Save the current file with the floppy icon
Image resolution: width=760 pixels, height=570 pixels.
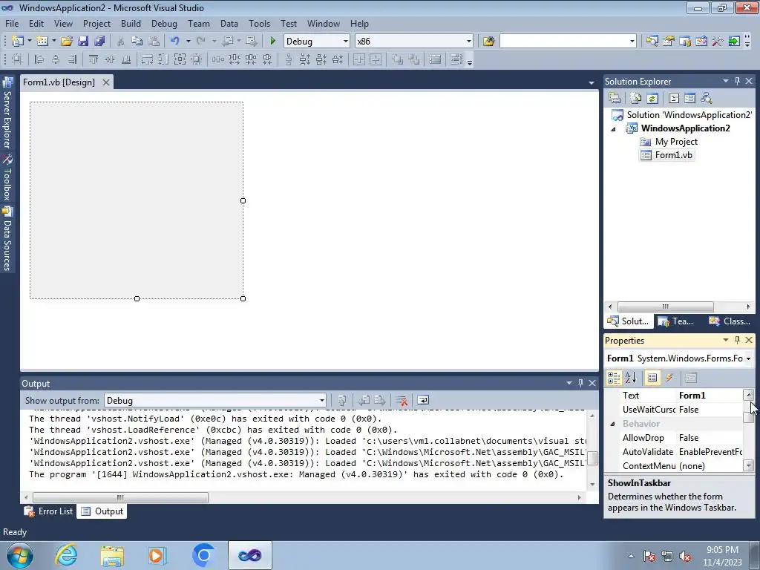(83, 42)
